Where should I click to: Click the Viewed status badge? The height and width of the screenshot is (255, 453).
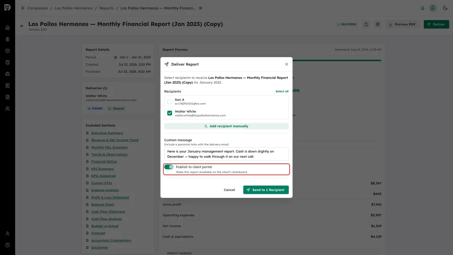(95, 109)
